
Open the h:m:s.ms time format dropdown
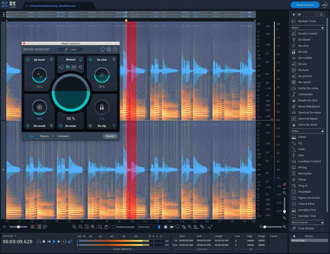(9, 236)
